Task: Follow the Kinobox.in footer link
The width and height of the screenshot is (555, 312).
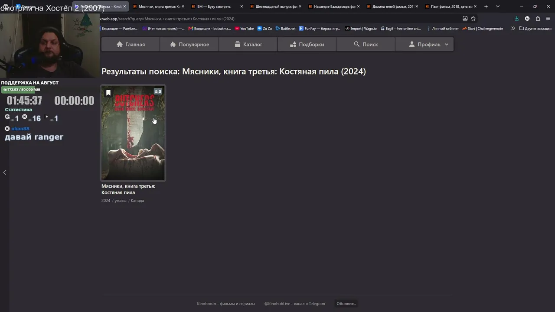Action: click(226, 304)
